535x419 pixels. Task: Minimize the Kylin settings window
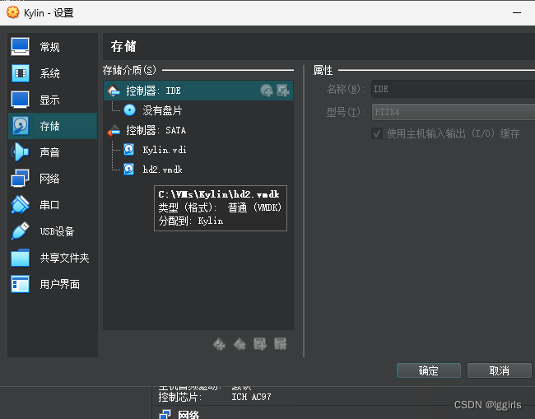[517, 12]
